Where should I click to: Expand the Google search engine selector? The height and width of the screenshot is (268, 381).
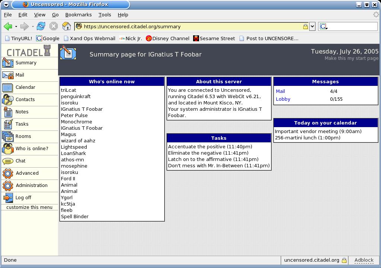[x=324, y=26]
